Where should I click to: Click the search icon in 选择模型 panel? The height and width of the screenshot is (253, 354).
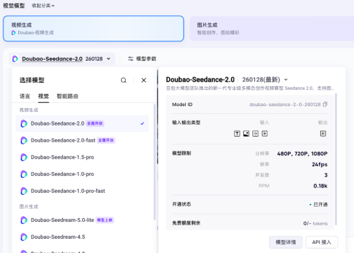(124, 80)
